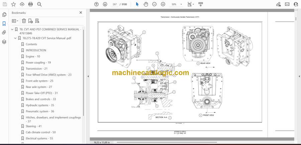This screenshot has width=301, height=145.
Task: Jump to Engine - 10 bookmark
Action: click(x=33, y=56)
